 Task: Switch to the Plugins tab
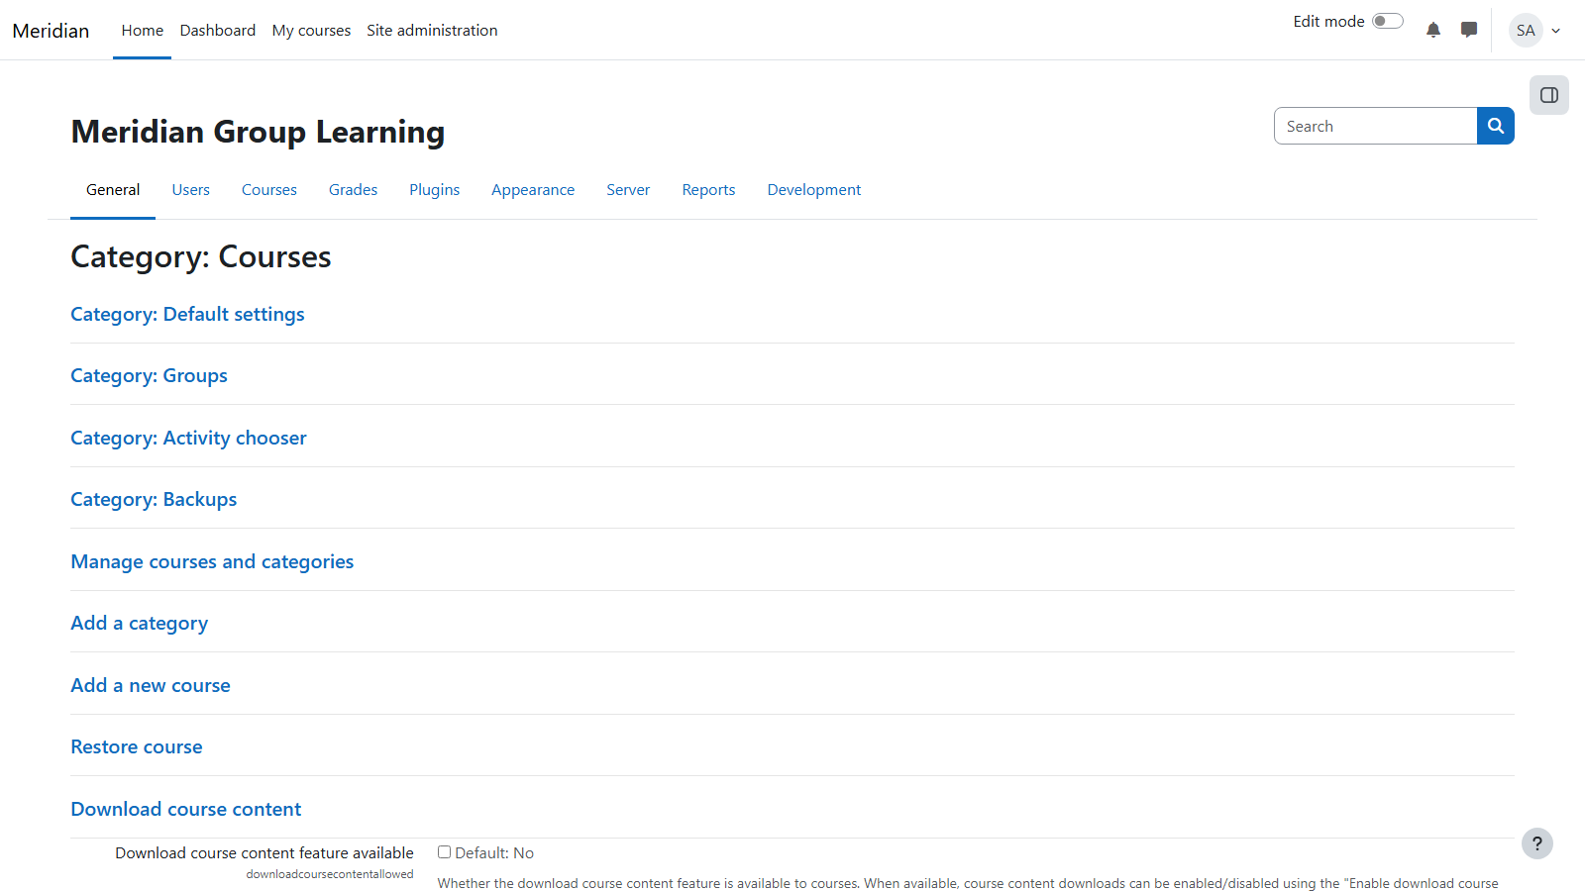click(435, 189)
